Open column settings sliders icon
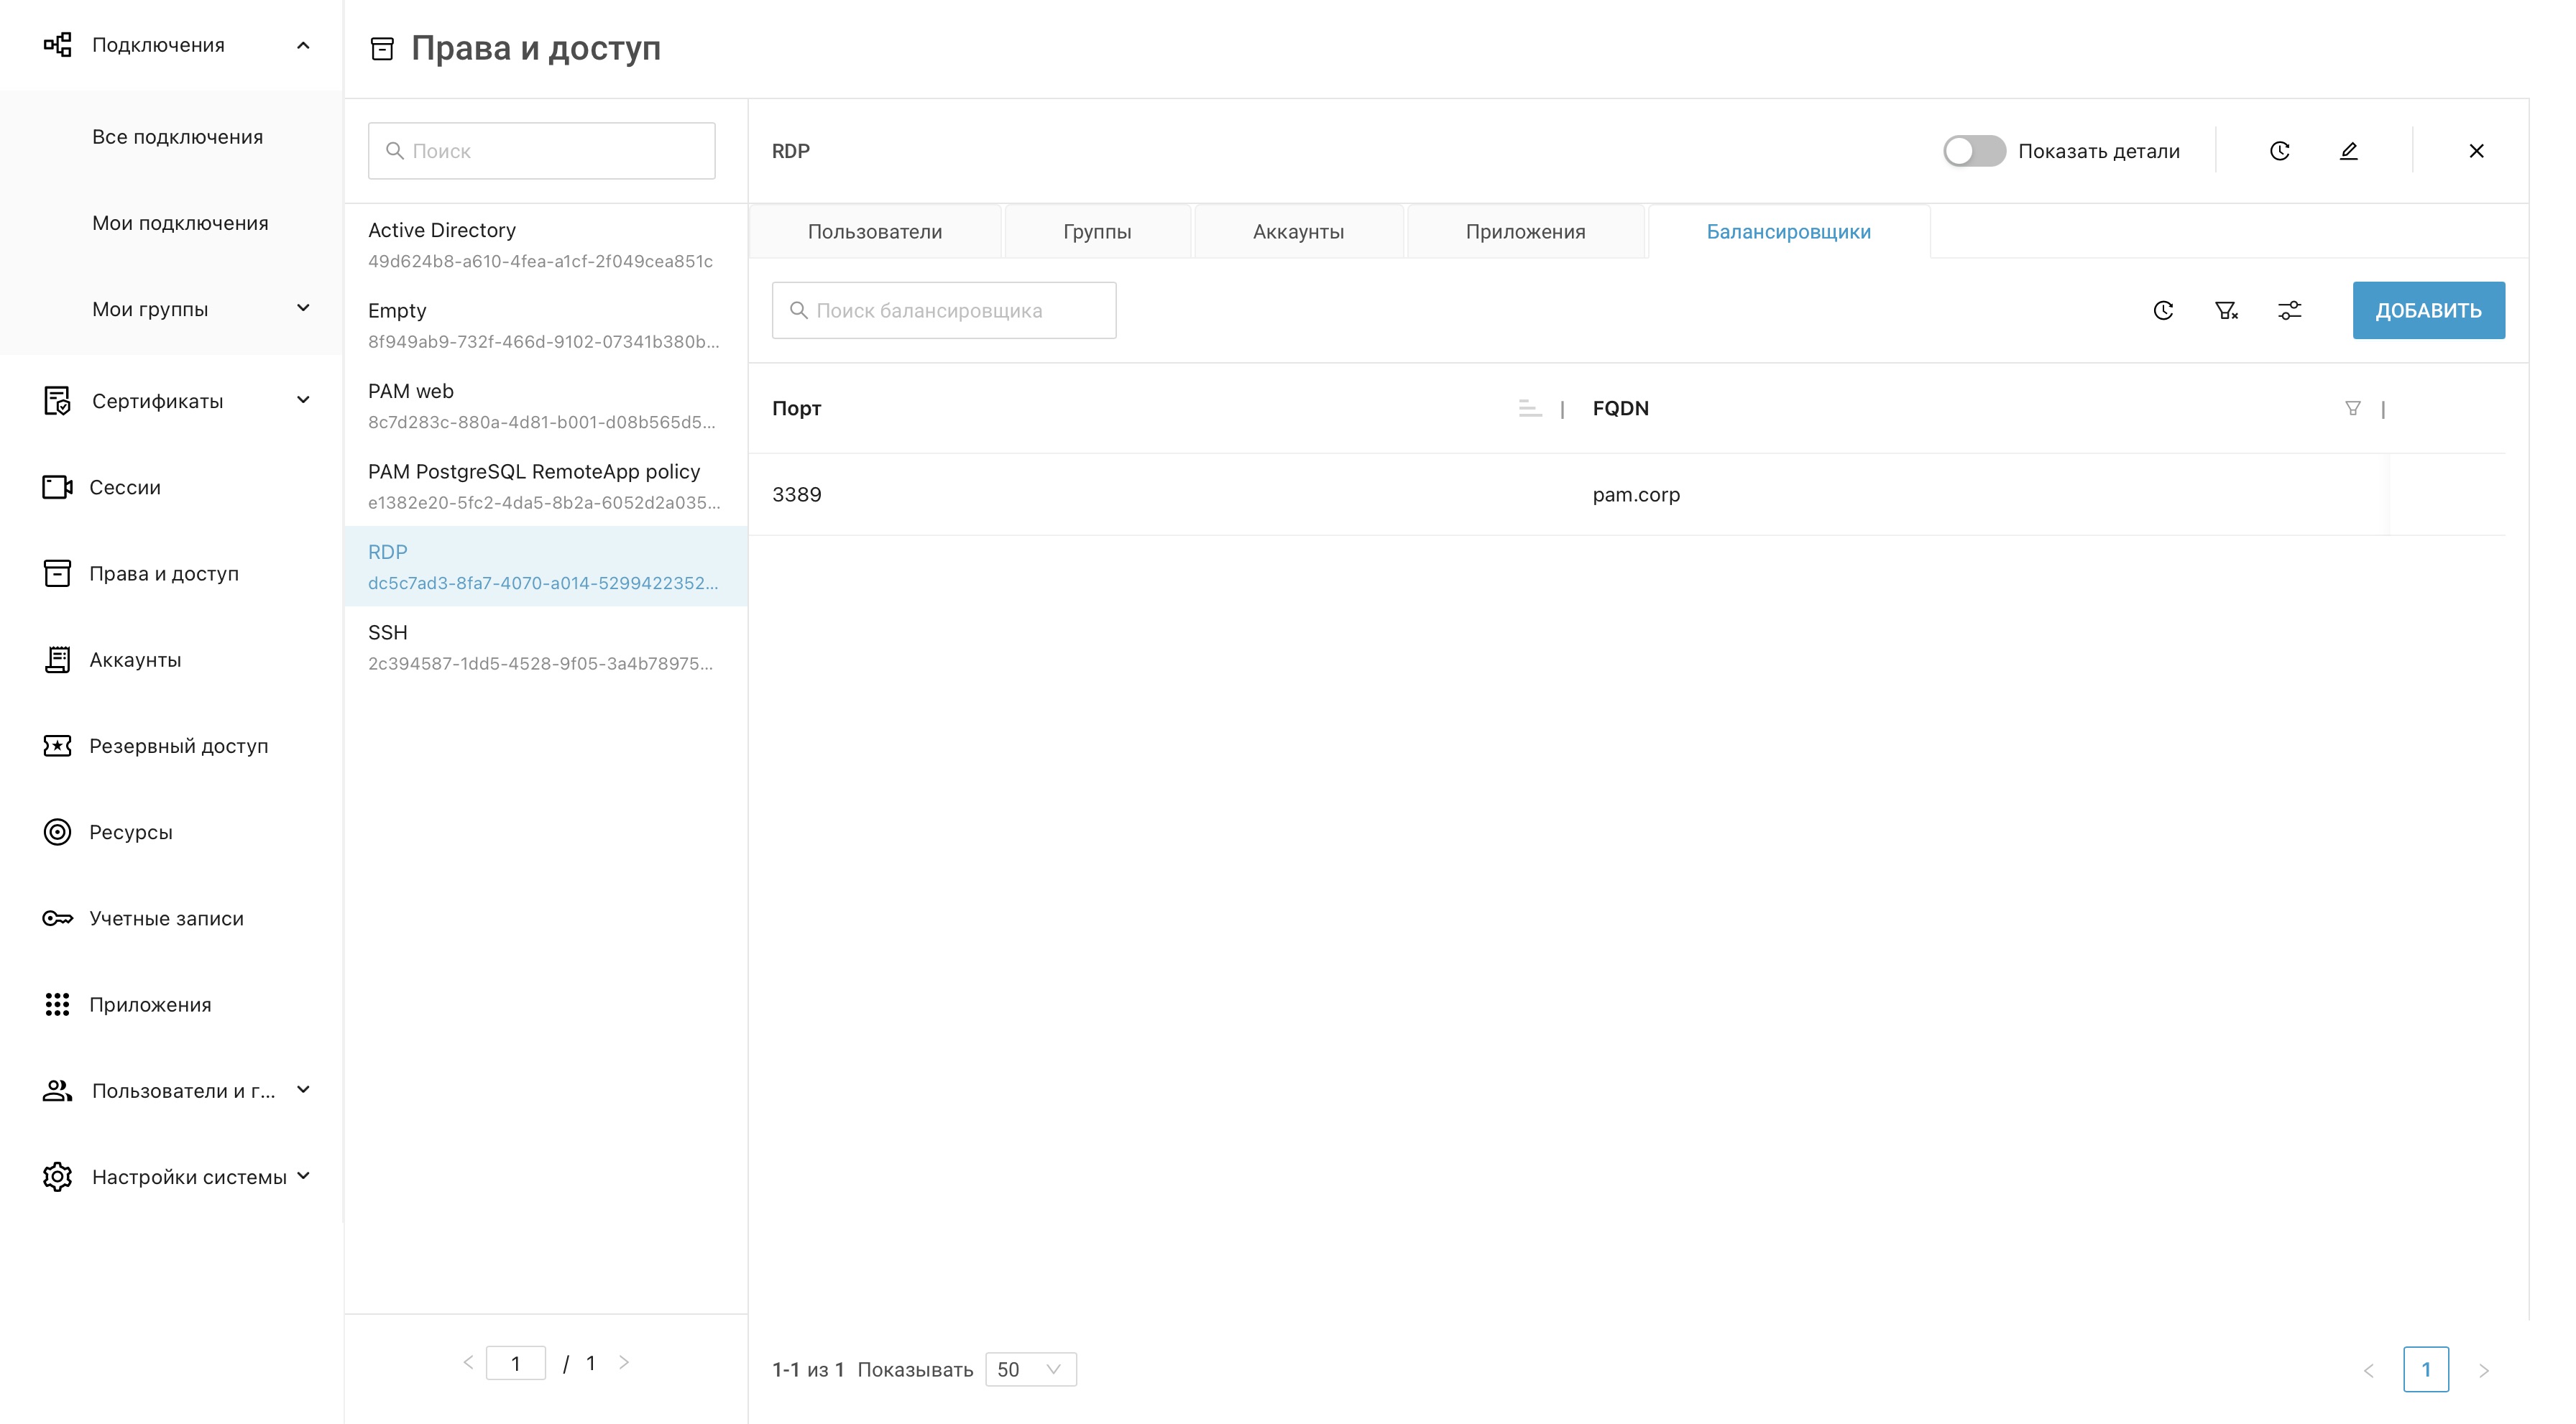This screenshot has width=2576, height=1424. click(2289, 311)
